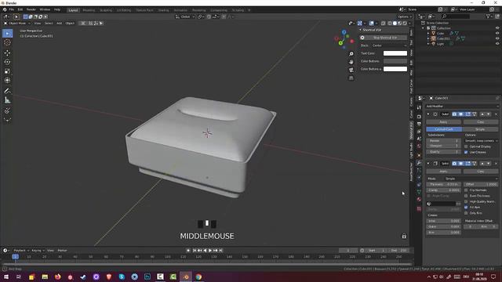
Task: Open Add Modifier dropdown
Action: pyautogui.click(x=462, y=107)
